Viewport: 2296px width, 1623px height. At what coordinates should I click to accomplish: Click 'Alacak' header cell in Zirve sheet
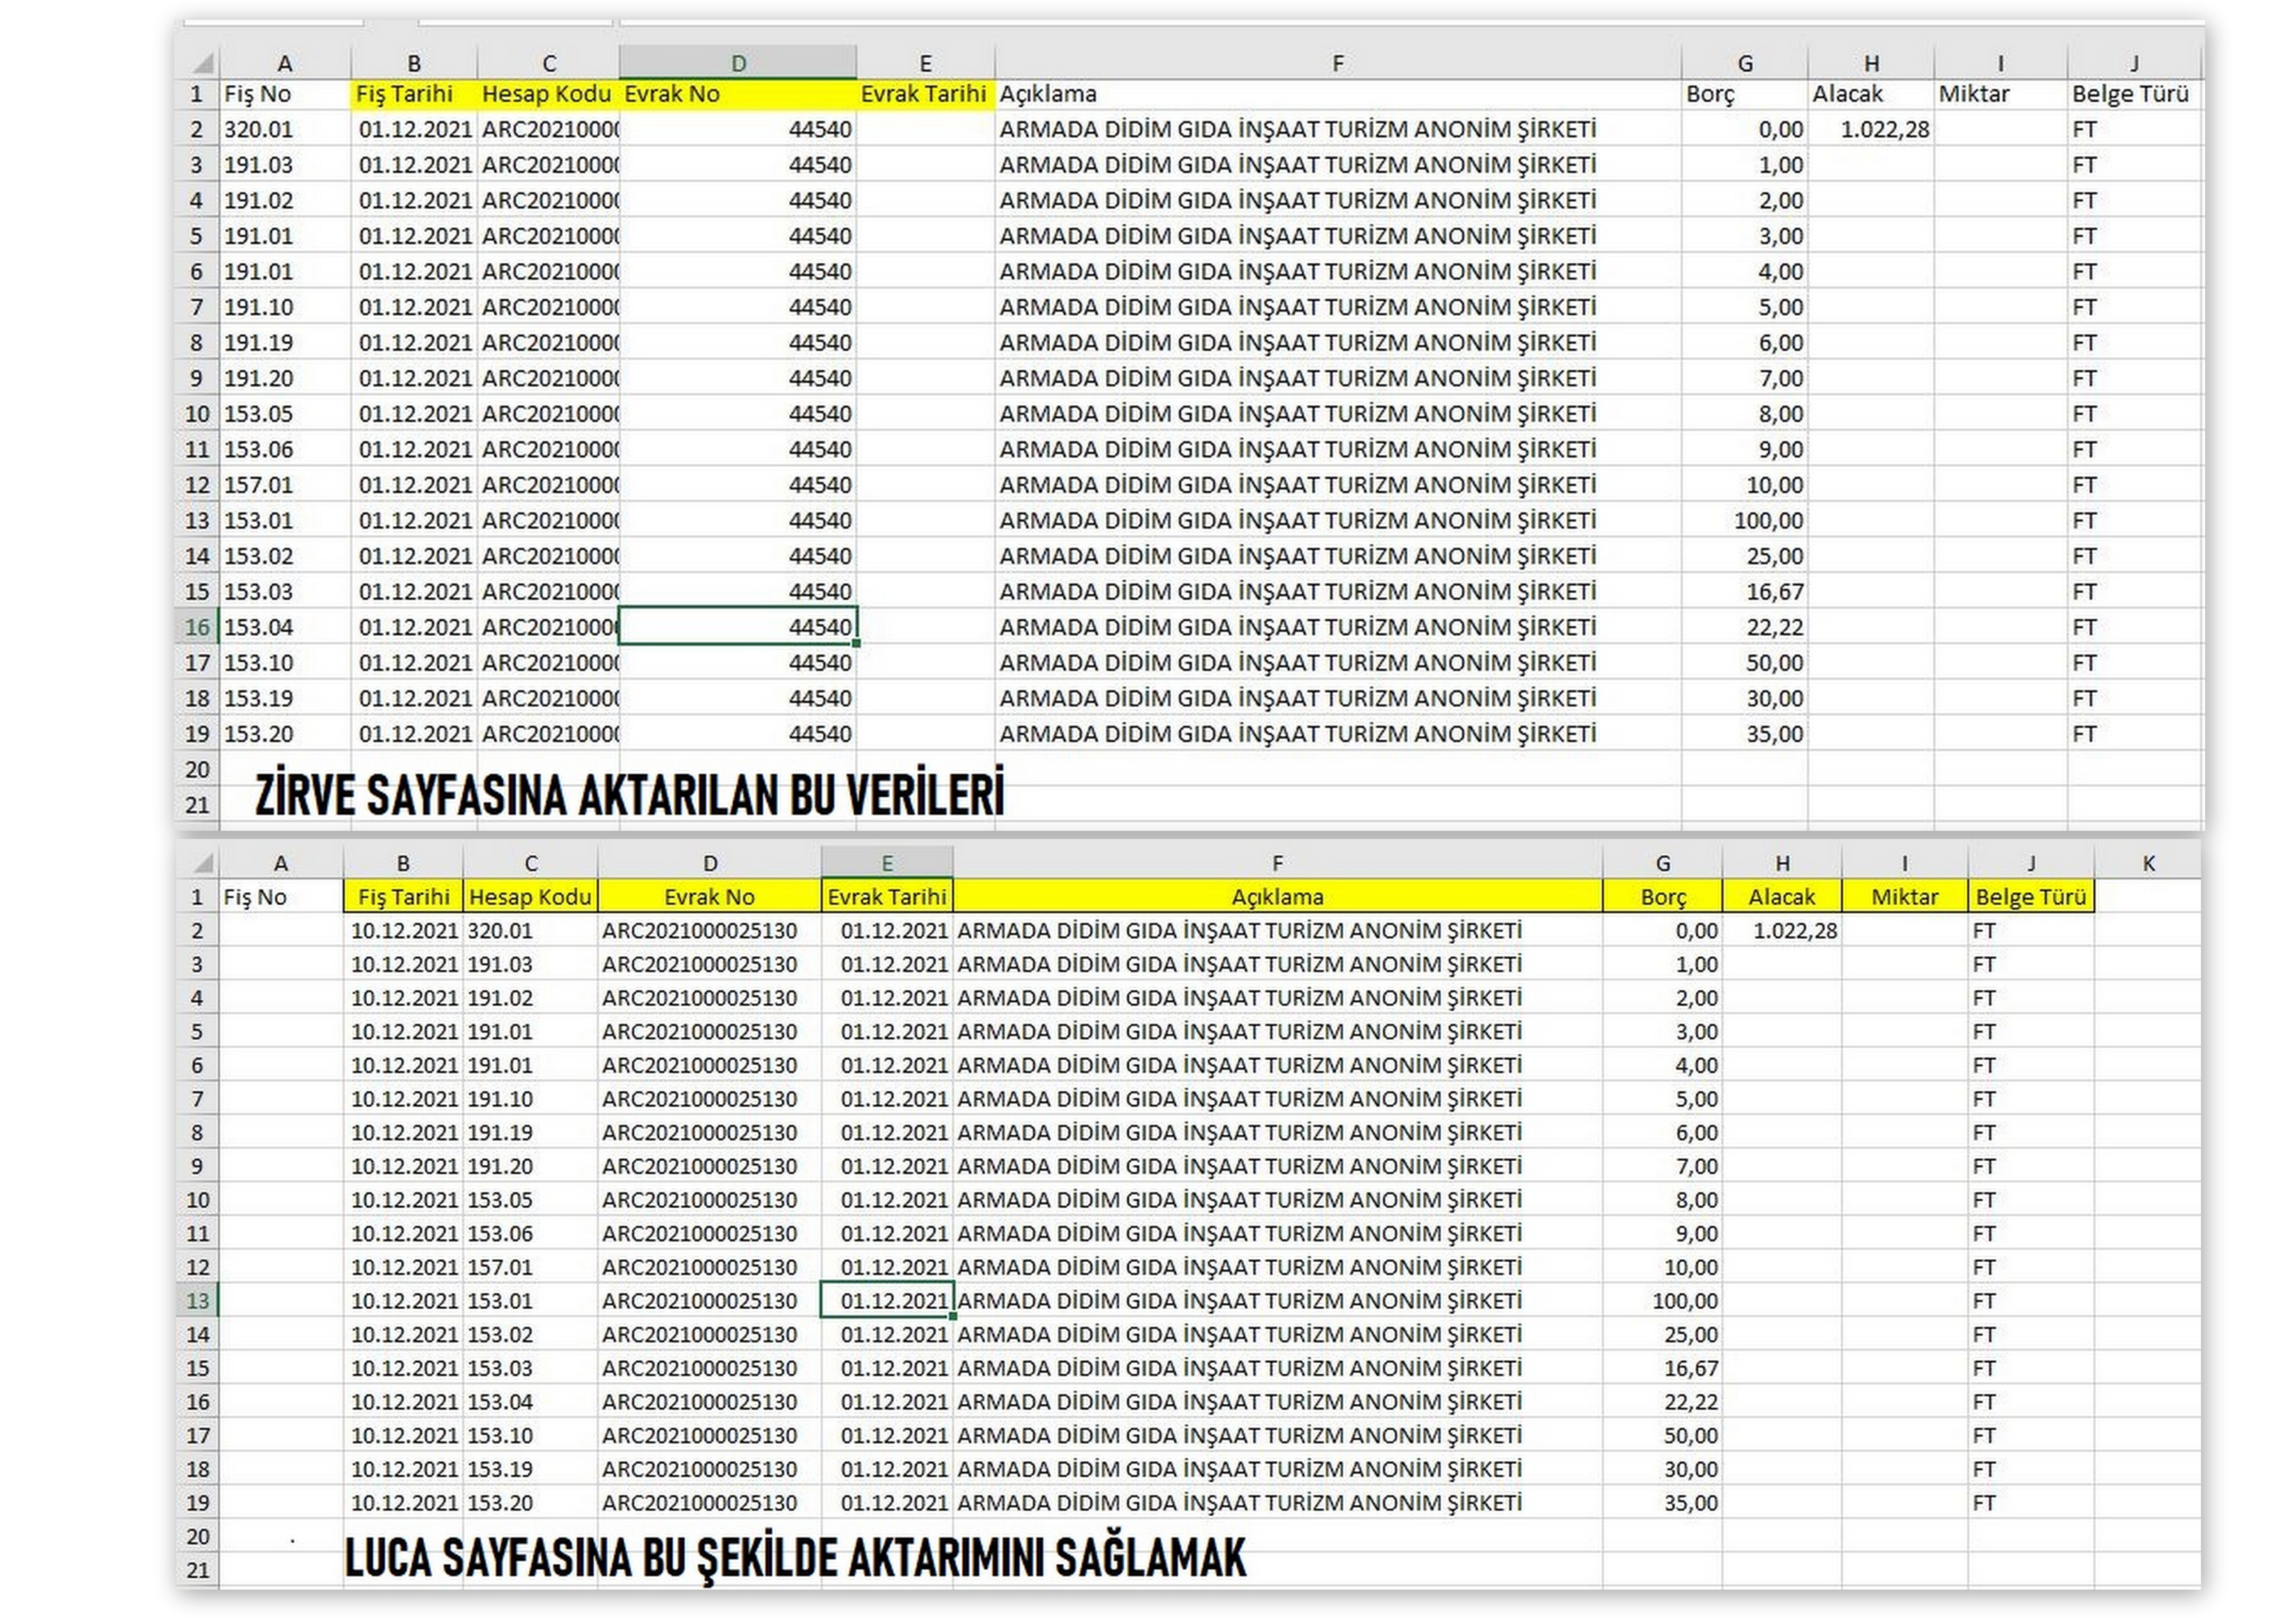(1871, 94)
